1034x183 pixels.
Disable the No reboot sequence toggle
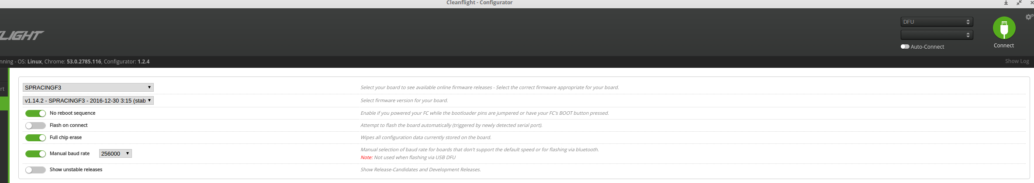coord(35,113)
